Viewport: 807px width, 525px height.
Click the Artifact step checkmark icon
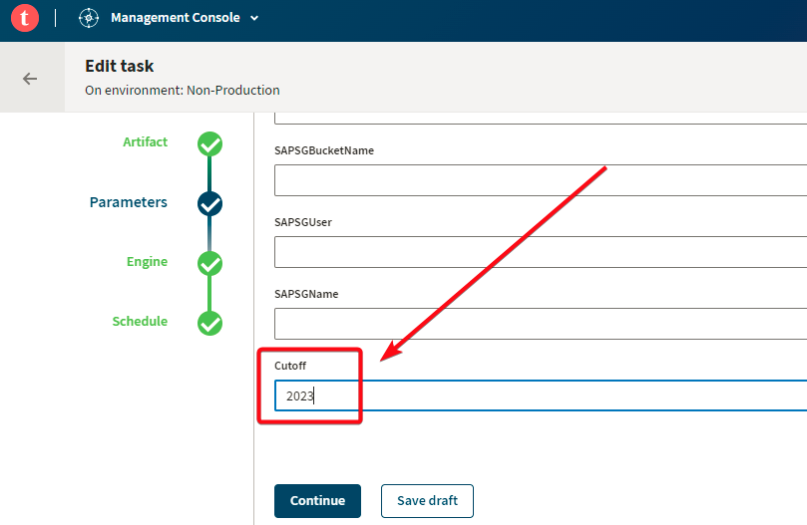pyautogui.click(x=210, y=144)
